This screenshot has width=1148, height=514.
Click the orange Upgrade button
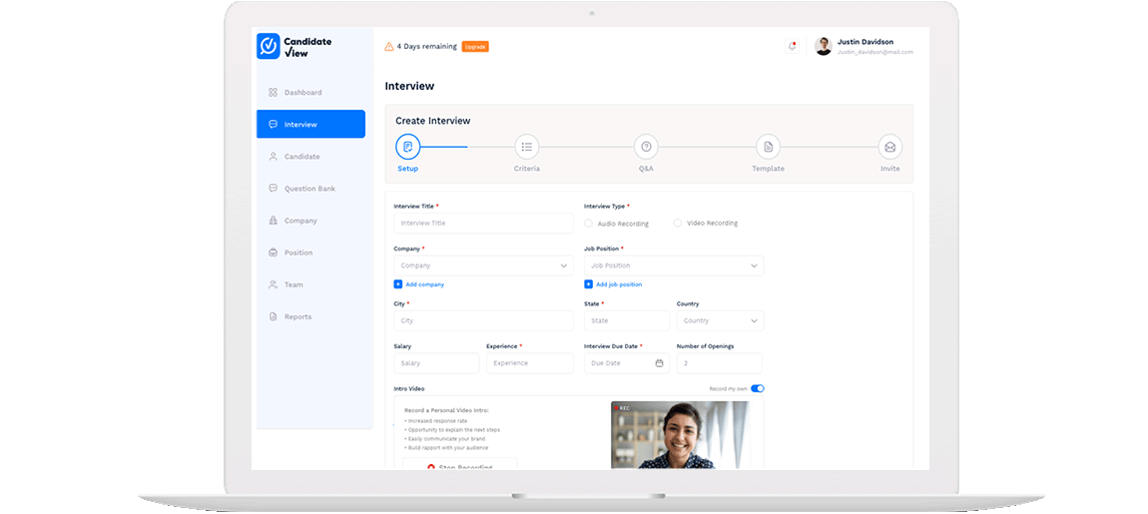point(475,47)
